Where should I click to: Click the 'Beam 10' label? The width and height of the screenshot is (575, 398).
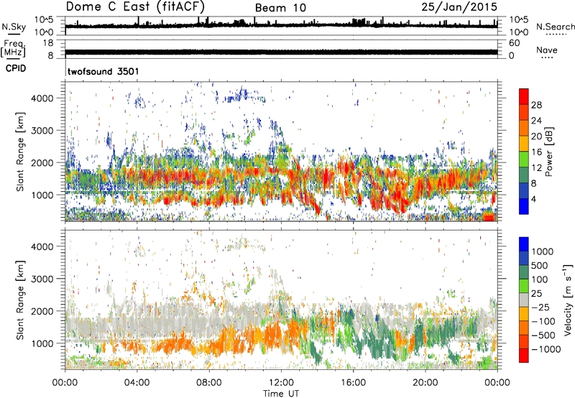pos(280,8)
